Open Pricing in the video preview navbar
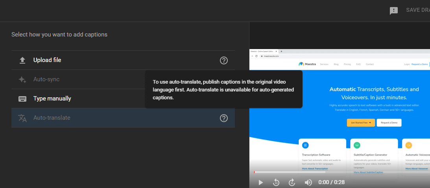The width and height of the screenshot is (430, 188). pyautogui.click(x=347, y=64)
